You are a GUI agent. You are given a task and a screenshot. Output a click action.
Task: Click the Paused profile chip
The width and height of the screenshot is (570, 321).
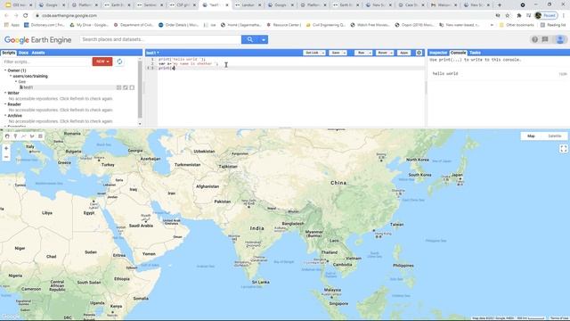tap(546, 16)
